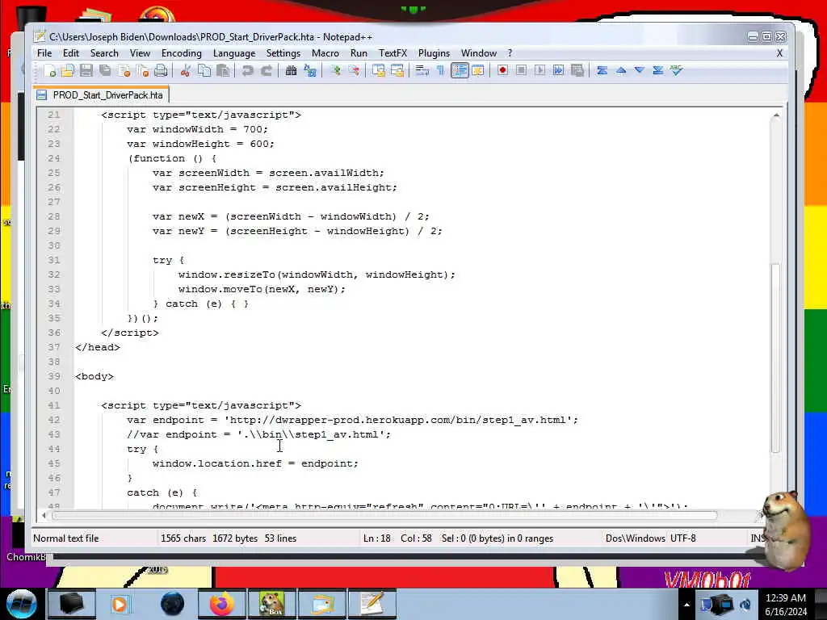Click 'UTF-8' encoding status entry
The width and height of the screenshot is (827, 620).
(x=683, y=538)
